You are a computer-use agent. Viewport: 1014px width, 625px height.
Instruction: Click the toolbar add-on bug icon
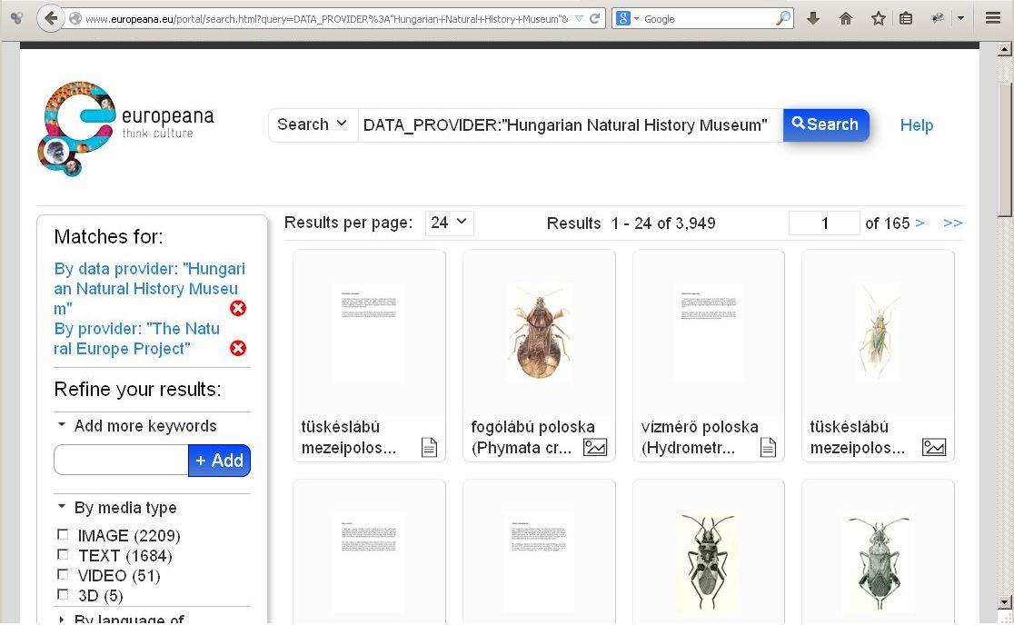coord(938,19)
